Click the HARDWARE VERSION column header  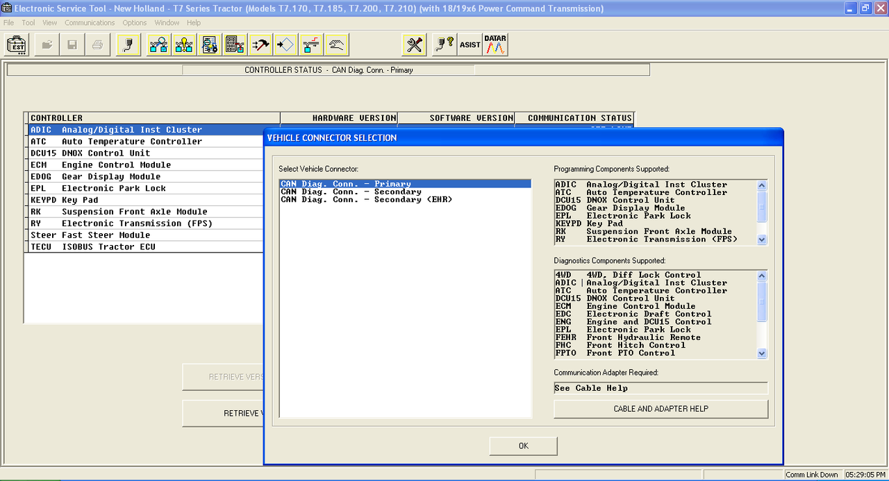click(x=339, y=118)
